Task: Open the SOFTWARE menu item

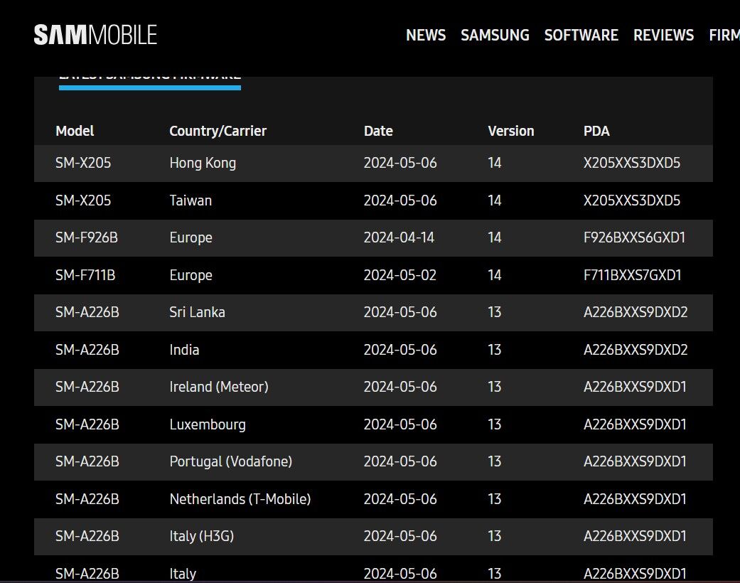Action: (x=581, y=35)
